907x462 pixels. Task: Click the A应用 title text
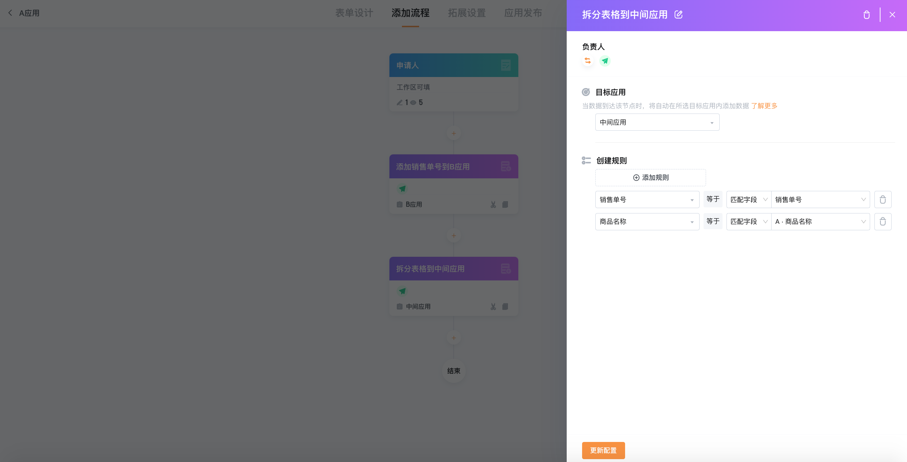tap(29, 13)
